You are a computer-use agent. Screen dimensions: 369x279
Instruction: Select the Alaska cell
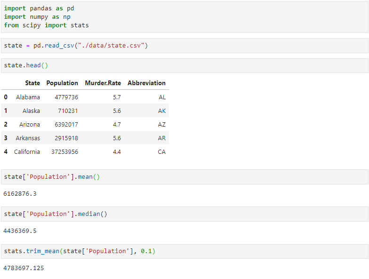(31, 111)
